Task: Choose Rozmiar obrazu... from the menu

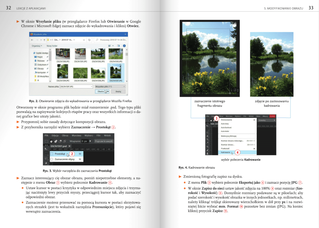Action: pyautogui.click(x=237, y=145)
